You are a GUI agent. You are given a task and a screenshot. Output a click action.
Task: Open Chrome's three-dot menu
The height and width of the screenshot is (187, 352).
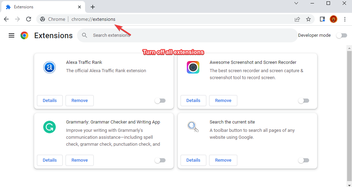pos(345,19)
